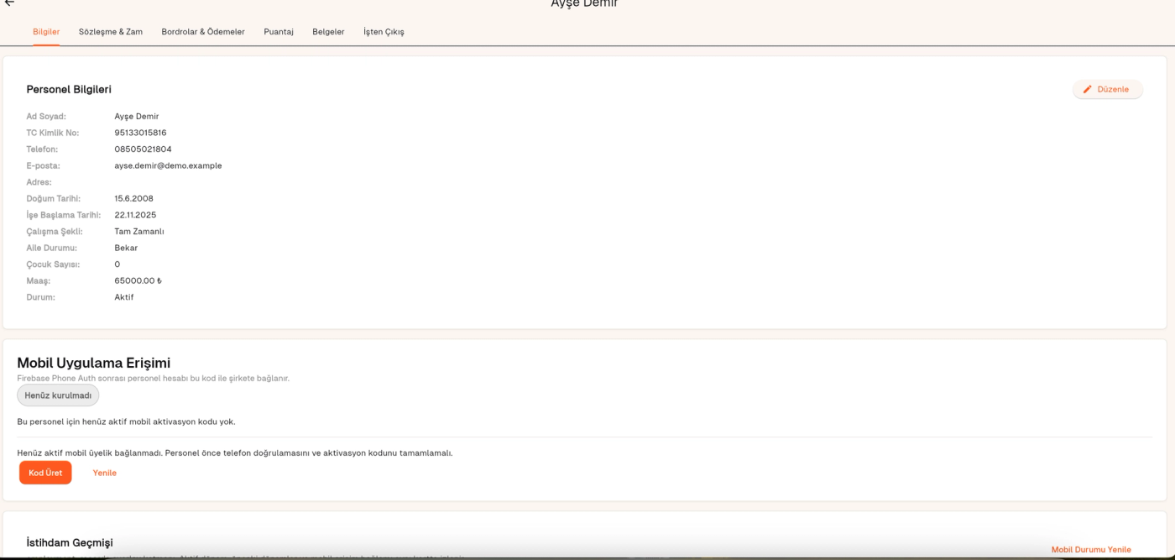Screen dimensions: 1175x560
Task: Click the pencil icon beside Düzenle
Action: click(x=1088, y=89)
